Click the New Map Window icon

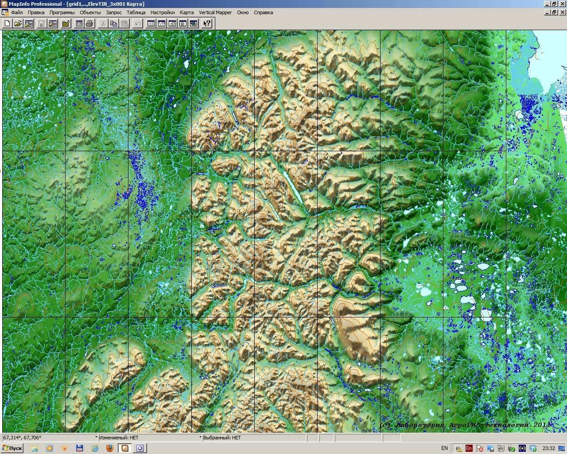[162, 23]
